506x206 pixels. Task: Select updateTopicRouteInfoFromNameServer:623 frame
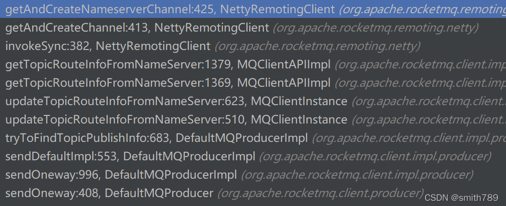253,101
